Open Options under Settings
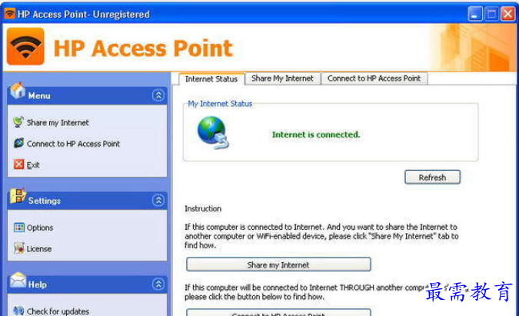This screenshot has width=519, height=316. click(x=40, y=228)
